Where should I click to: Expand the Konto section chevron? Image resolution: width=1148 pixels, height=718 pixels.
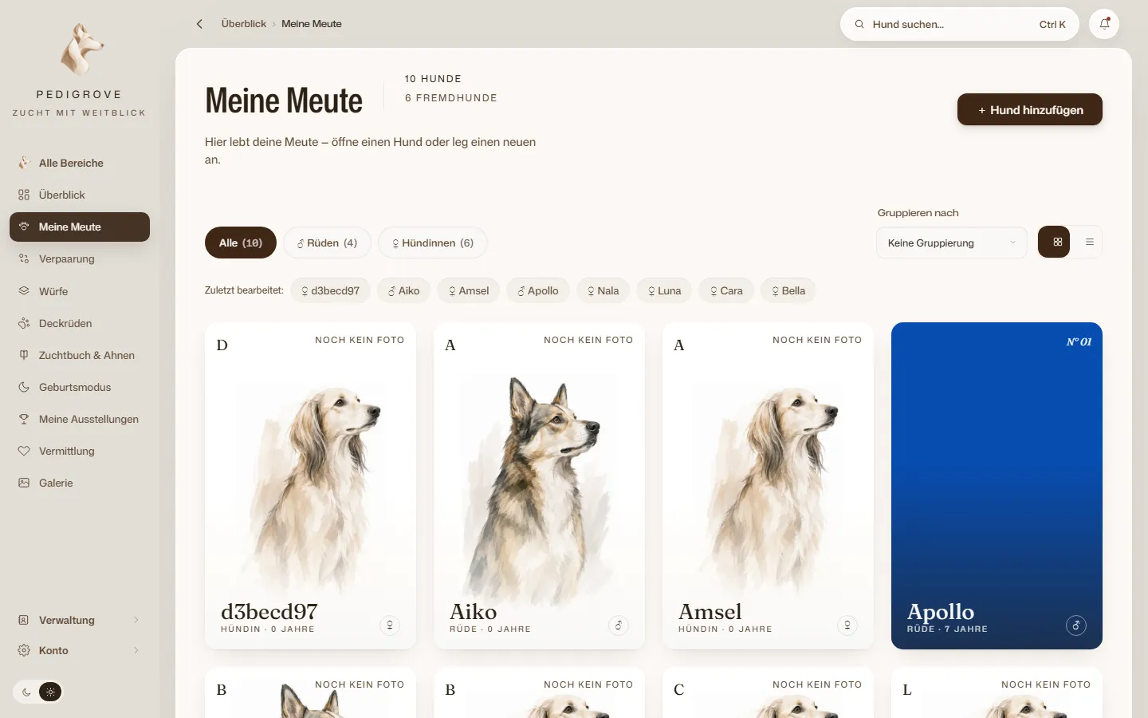[x=136, y=650]
